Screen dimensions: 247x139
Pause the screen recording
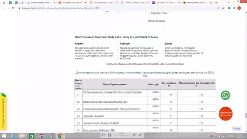tap(110, 135)
